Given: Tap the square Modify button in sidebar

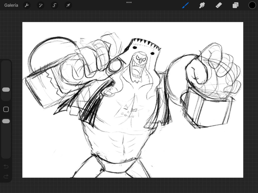Looking at the screenshot, I should (6, 109).
